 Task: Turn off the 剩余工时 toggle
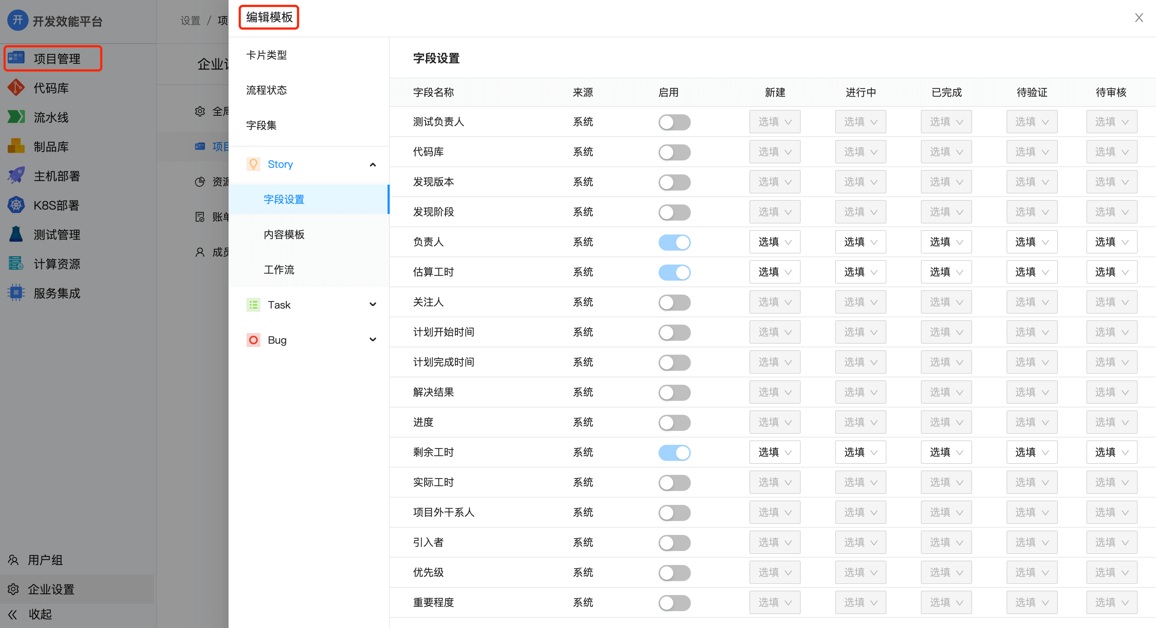coord(674,452)
